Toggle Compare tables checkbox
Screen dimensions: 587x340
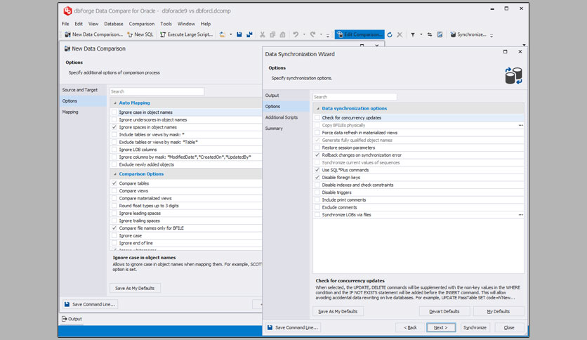[x=114, y=183]
